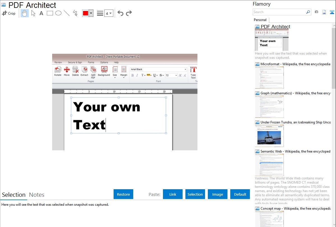Select the text annotation tool
The width and height of the screenshot is (336, 227).
pos(41,13)
